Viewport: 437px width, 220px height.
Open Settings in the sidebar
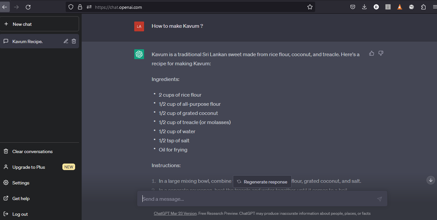[40, 183]
